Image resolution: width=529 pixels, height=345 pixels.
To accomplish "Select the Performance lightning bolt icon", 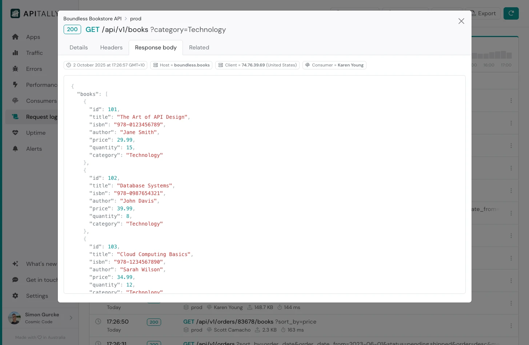I will pyautogui.click(x=15, y=85).
